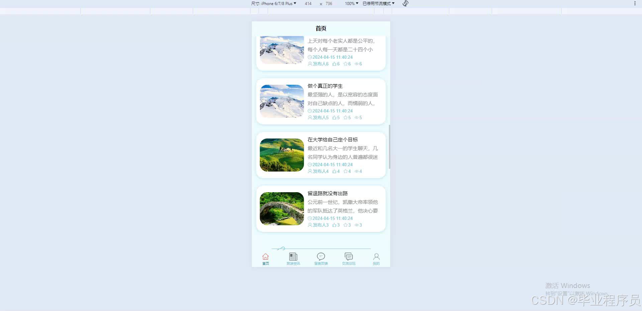The width and height of the screenshot is (642, 311).
Task: Click the green hills thumbnail of 在大学给自己定个目标
Action: pyautogui.click(x=282, y=155)
